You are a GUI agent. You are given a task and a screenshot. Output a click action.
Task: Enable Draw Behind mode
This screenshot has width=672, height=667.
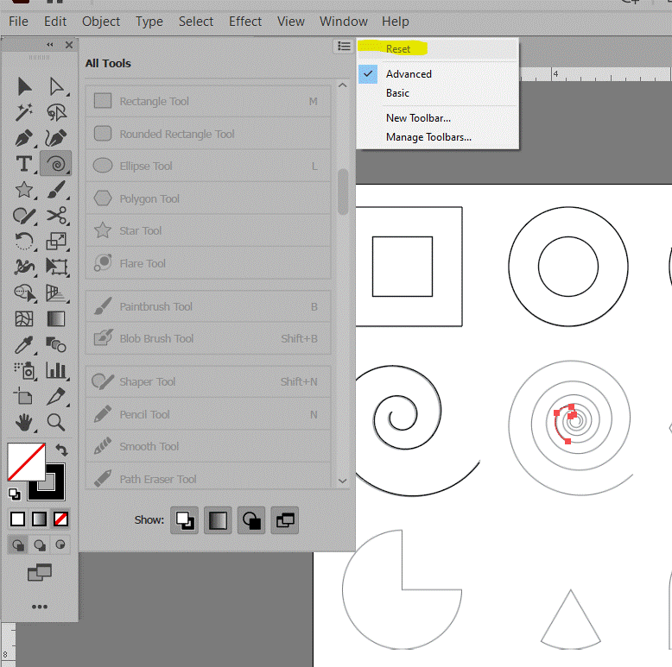(40, 545)
